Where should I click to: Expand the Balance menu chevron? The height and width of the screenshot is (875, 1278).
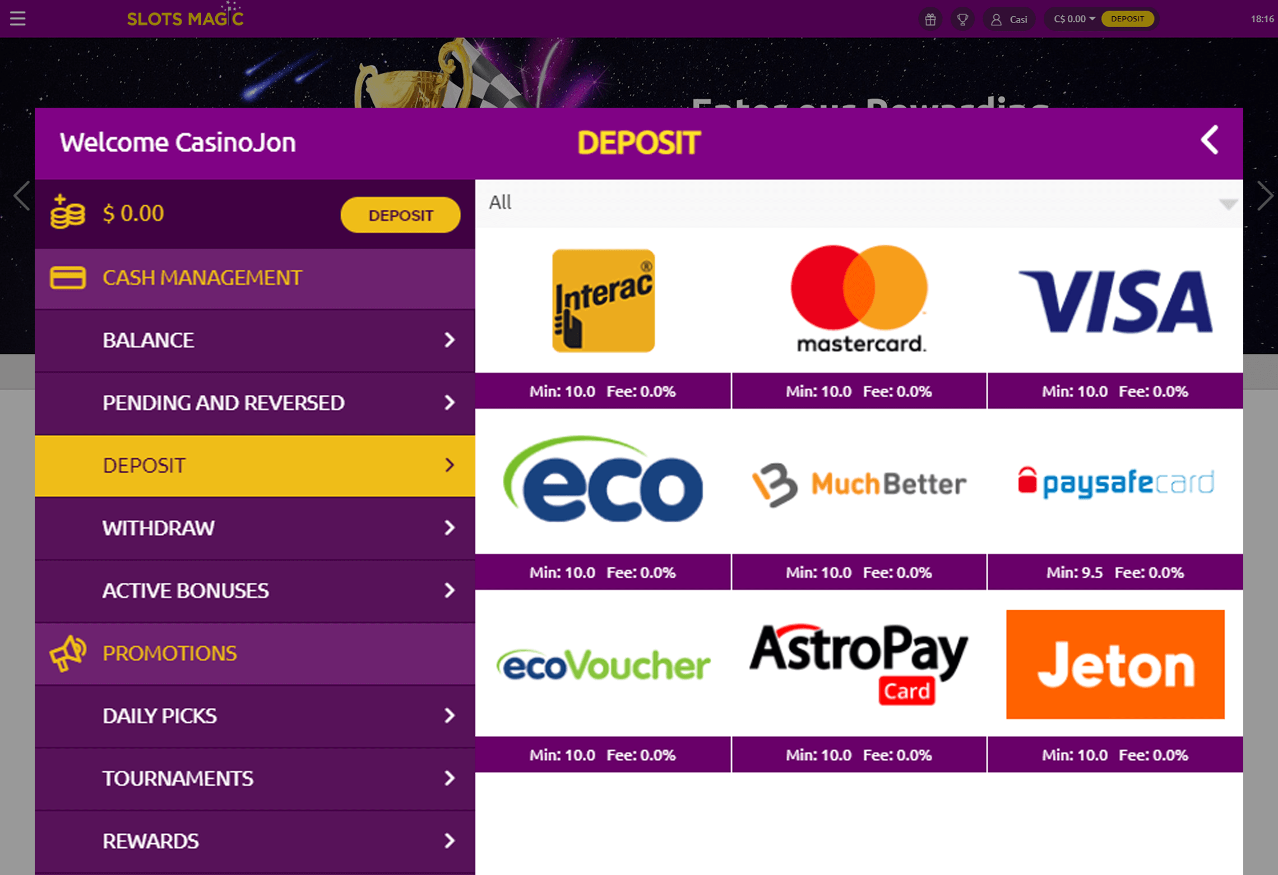449,340
